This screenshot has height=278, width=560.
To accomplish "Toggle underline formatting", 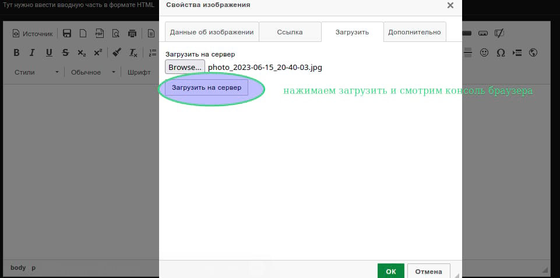I will coord(49,53).
